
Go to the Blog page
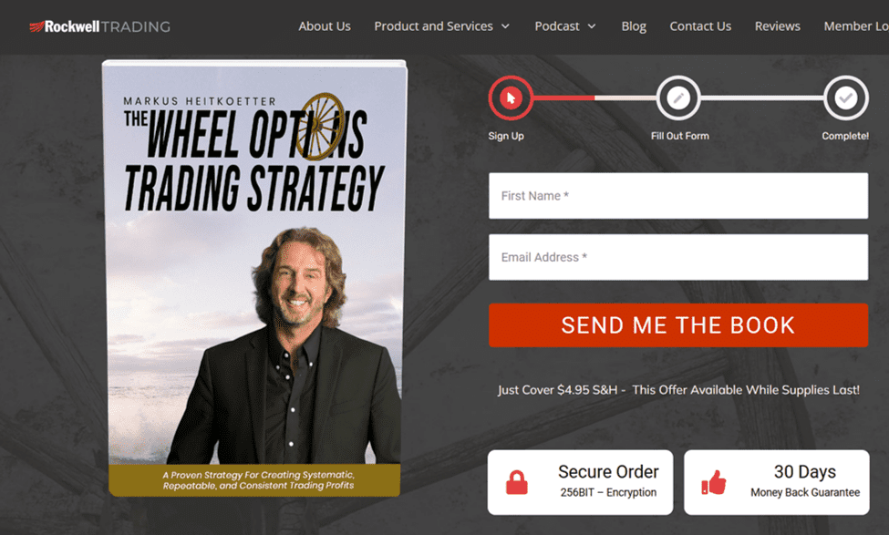tap(634, 26)
